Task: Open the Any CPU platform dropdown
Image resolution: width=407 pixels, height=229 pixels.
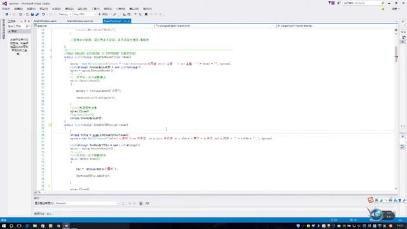Action: tap(85, 14)
